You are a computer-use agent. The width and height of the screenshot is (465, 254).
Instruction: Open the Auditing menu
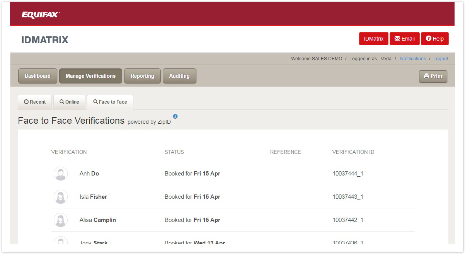coord(179,76)
